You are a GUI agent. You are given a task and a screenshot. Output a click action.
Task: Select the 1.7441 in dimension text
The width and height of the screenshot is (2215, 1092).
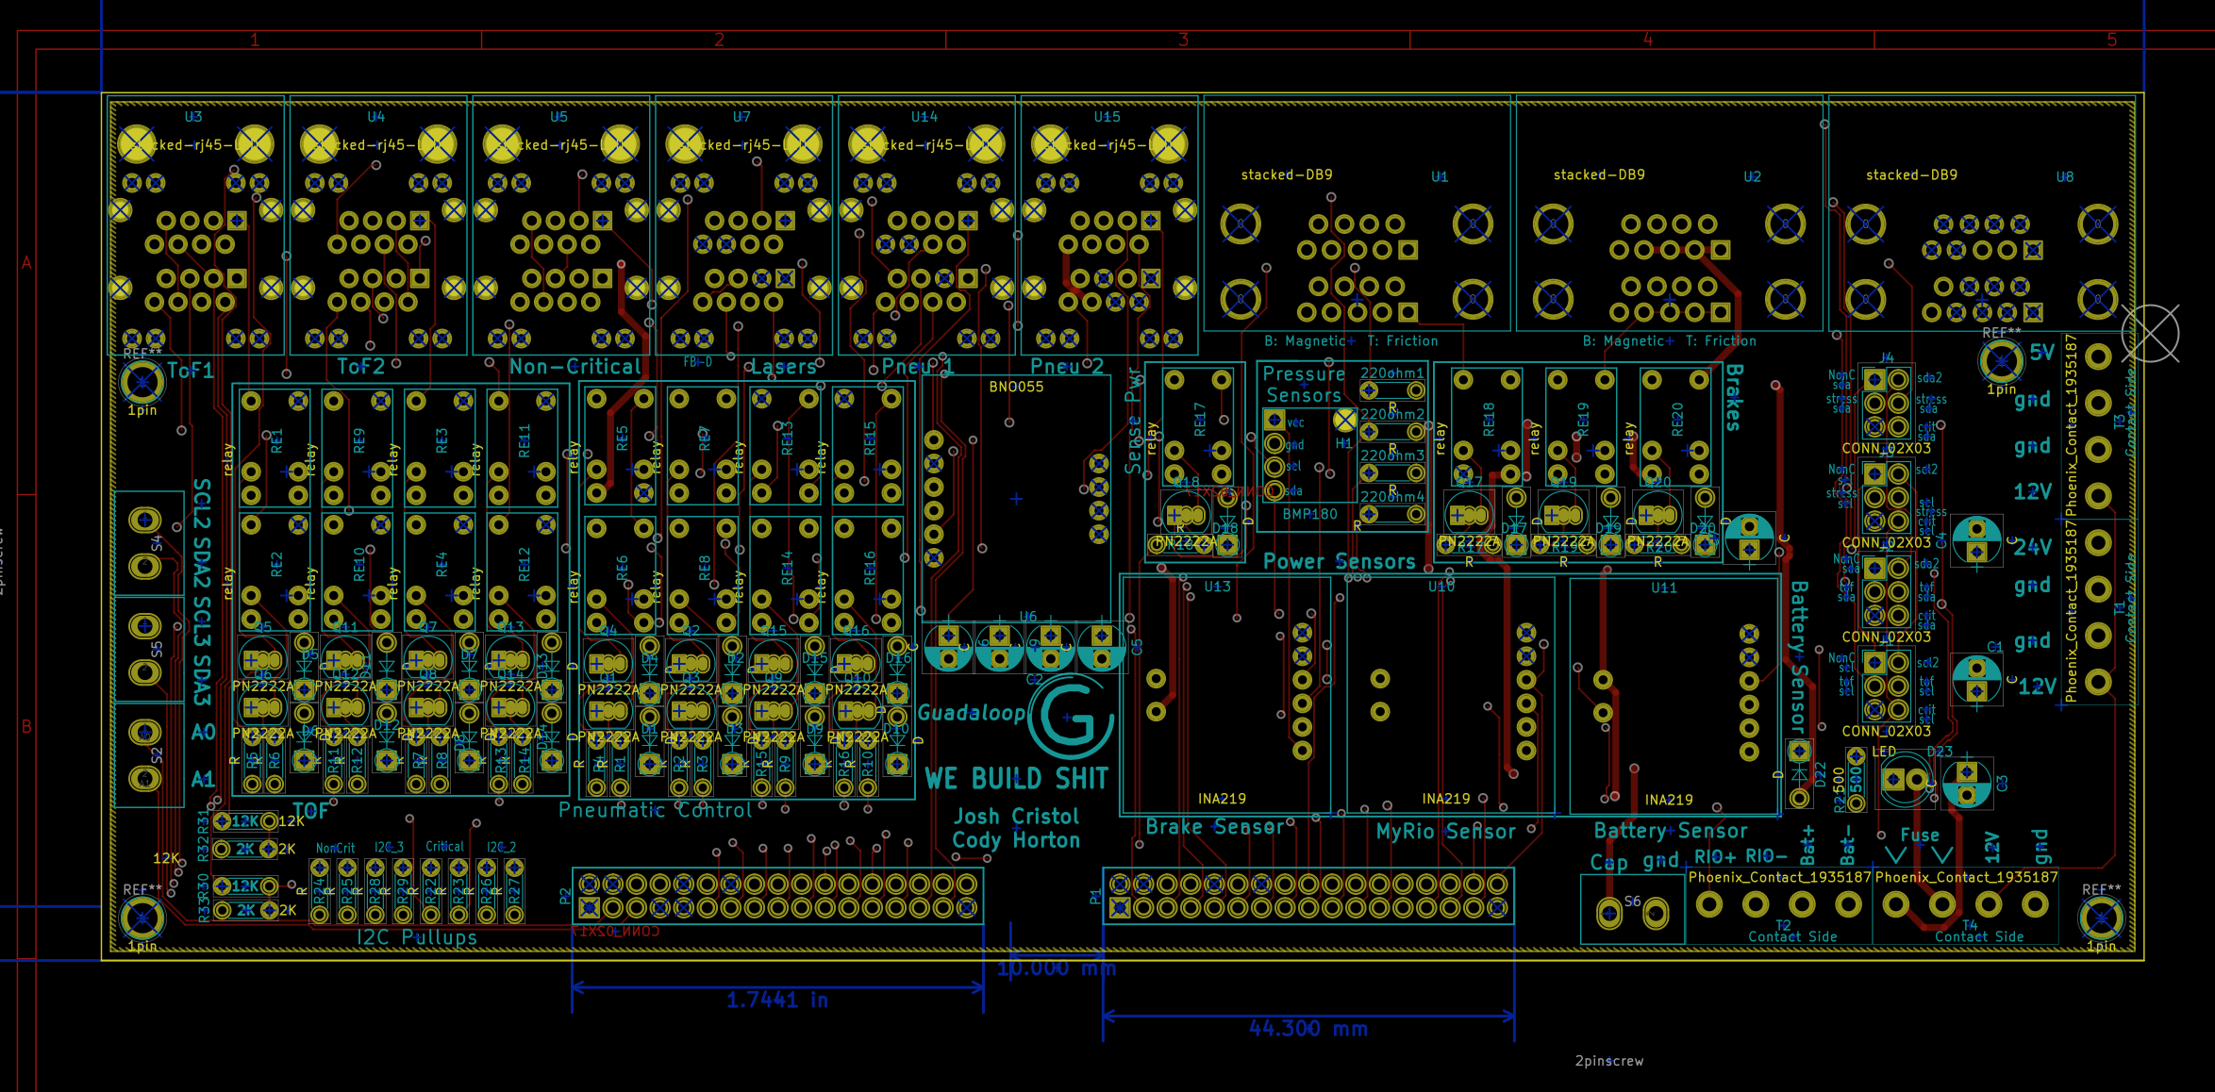(776, 1000)
